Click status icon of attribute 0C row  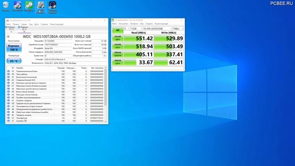tap(8, 77)
